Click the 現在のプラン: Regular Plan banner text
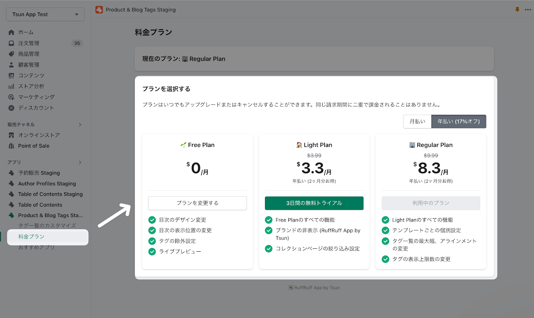Viewport: 534px width, 318px height. click(x=184, y=59)
